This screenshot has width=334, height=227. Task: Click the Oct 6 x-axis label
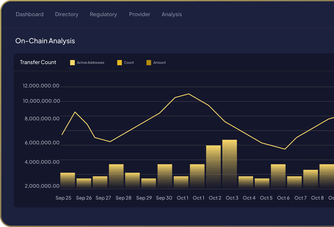283,198
